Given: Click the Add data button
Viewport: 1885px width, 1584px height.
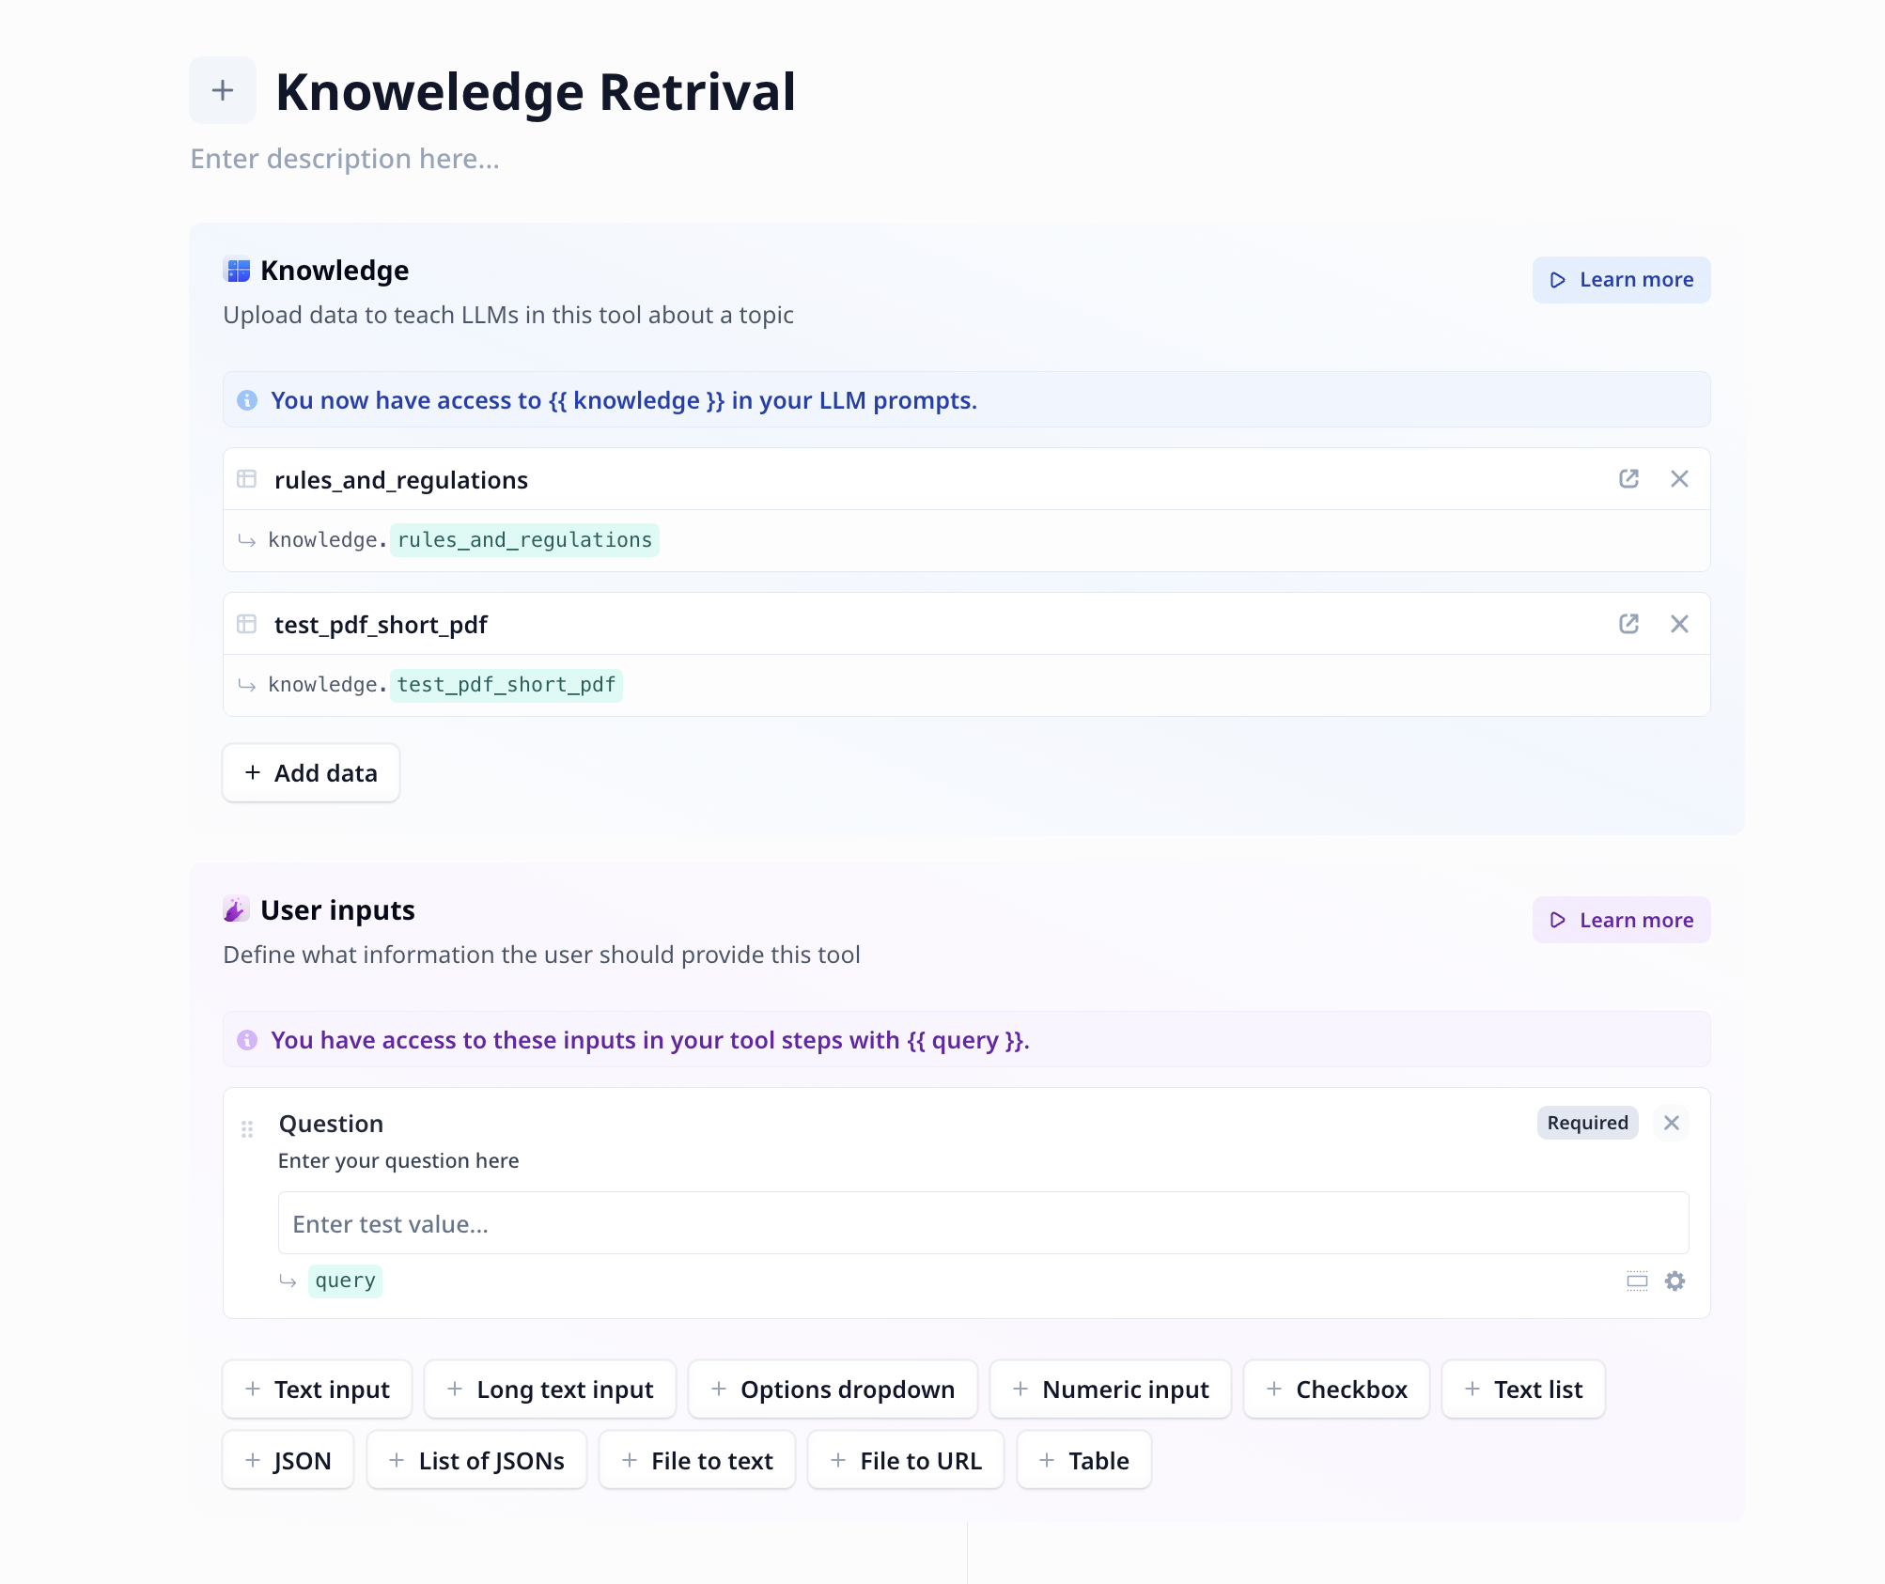Looking at the screenshot, I should tap(311, 773).
